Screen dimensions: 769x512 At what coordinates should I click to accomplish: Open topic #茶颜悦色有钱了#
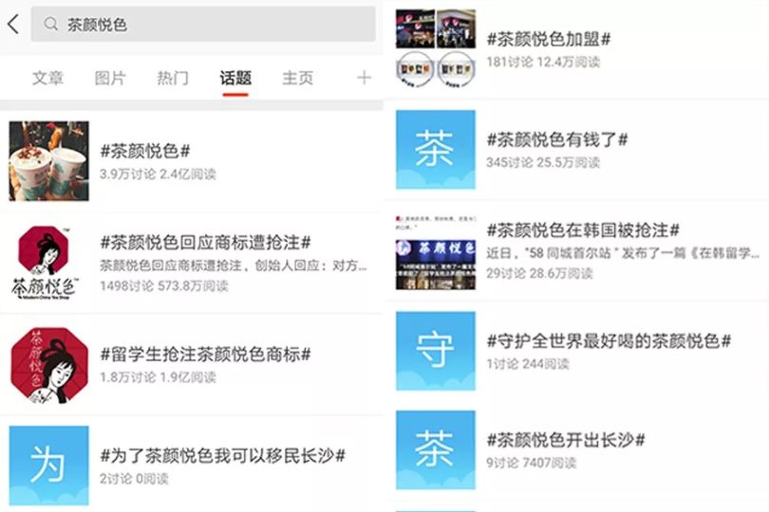[557, 139]
